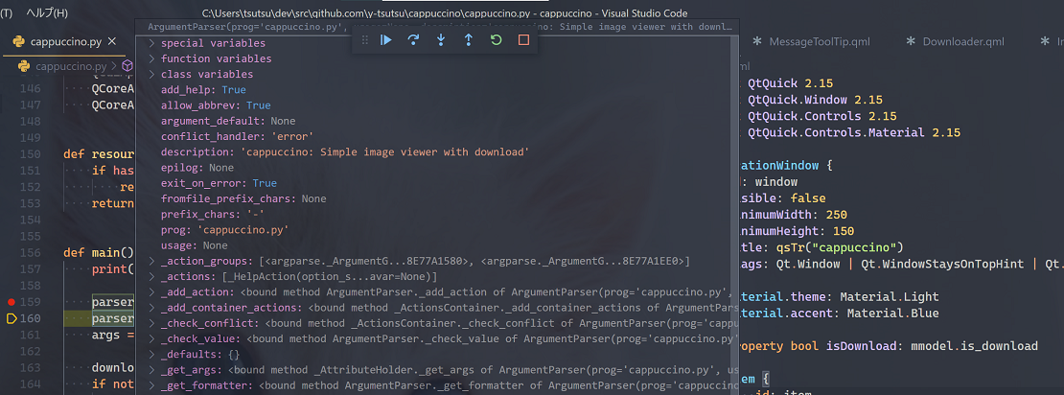Step into with the down-arrow debug icon
Screen dimensions: 1064x395
(x=441, y=40)
